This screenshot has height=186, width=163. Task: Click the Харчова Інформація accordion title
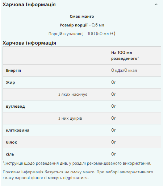point(29,5)
